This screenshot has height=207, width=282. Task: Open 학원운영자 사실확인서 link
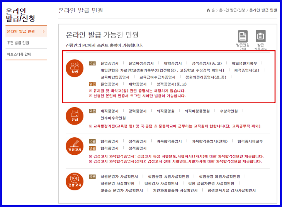(x=119, y=176)
